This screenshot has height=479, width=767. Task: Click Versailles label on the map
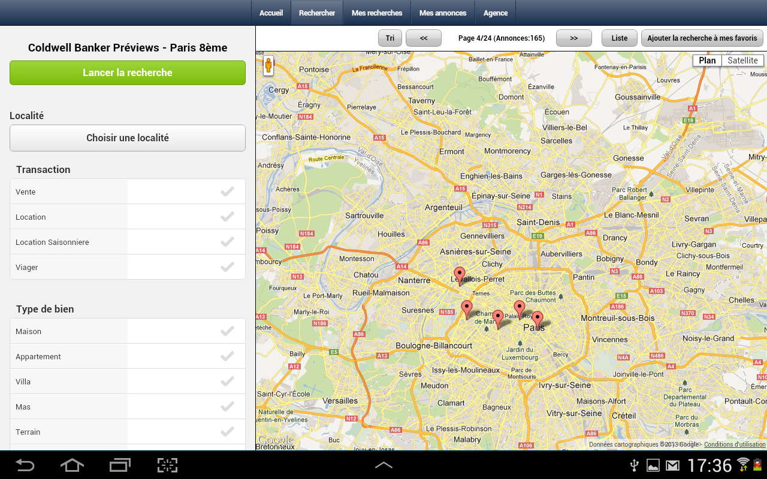[x=340, y=401]
